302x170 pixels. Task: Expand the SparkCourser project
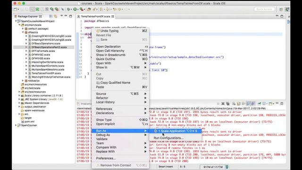[16, 125]
